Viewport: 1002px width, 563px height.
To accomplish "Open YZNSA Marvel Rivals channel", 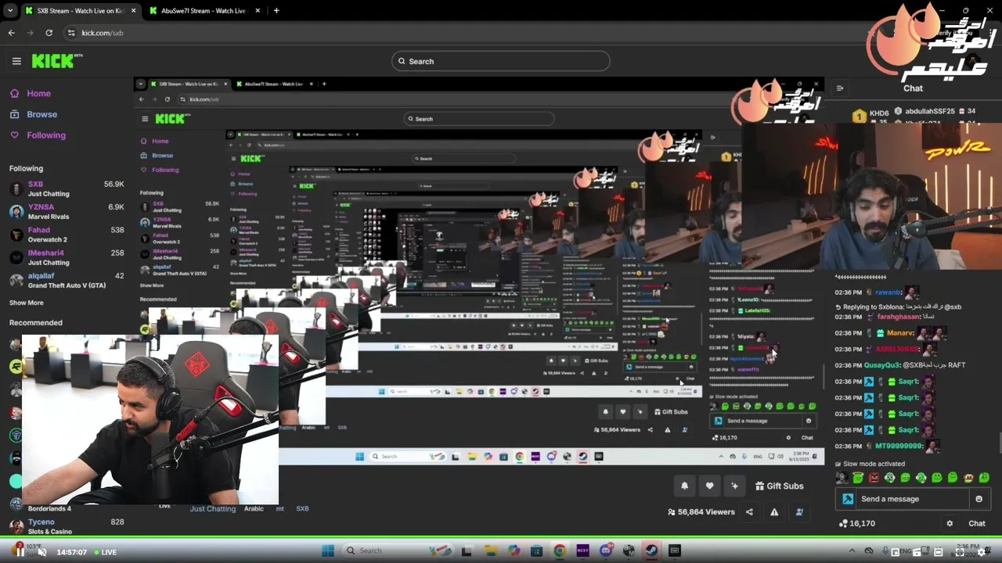I will (x=67, y=211).
